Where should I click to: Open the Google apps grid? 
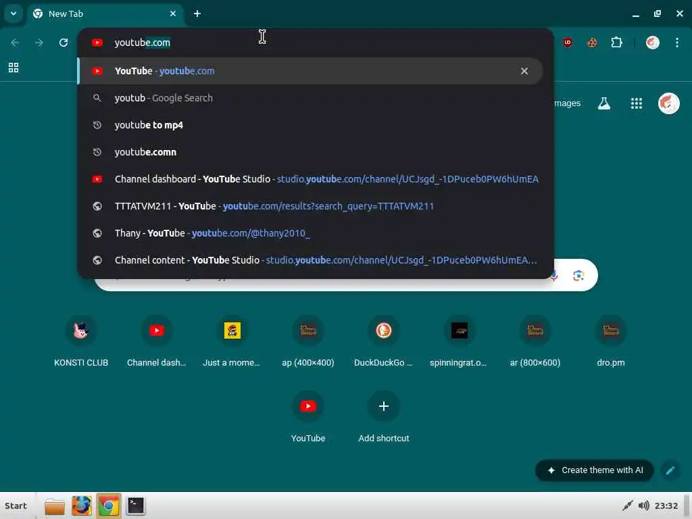pyautogui.click(x=637, y=103)
